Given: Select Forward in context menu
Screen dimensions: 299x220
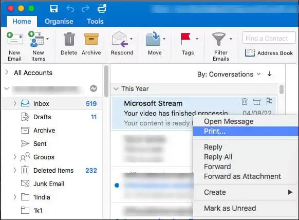Looking at the screenshot, I should pos(246,167).
